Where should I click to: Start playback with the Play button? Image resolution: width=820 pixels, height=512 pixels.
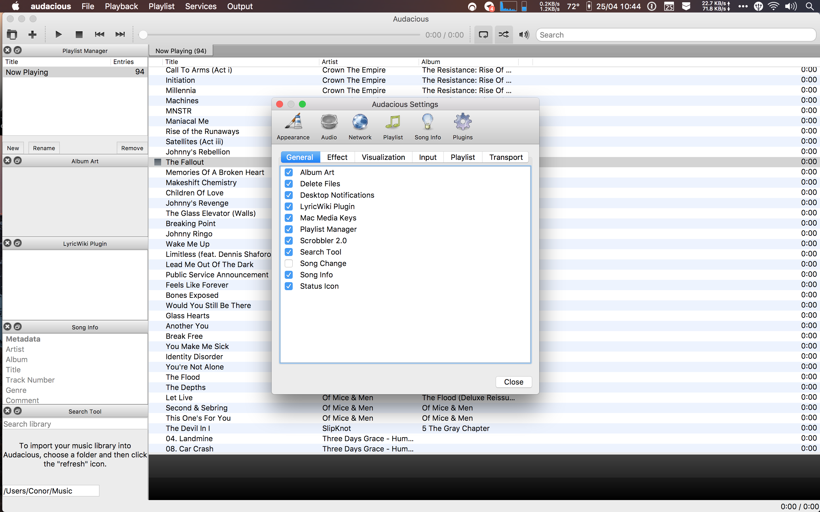click(x=58, y=34)
